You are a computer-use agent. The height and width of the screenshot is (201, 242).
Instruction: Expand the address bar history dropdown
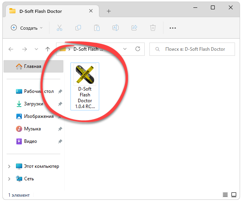[x=125, y=49]
